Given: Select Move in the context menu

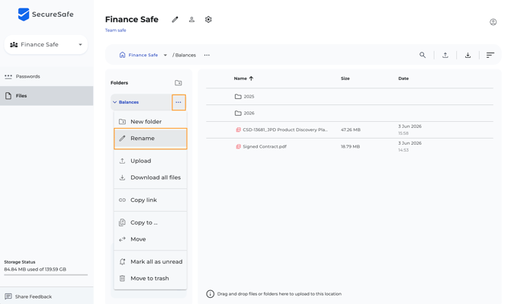Looking at the screenshot, I should [x=150, y=239].
